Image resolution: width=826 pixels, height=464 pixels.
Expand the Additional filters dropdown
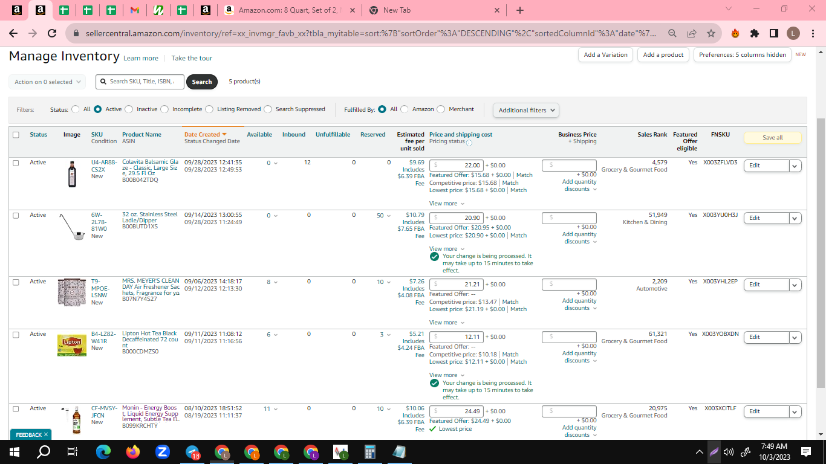point(526,110)
